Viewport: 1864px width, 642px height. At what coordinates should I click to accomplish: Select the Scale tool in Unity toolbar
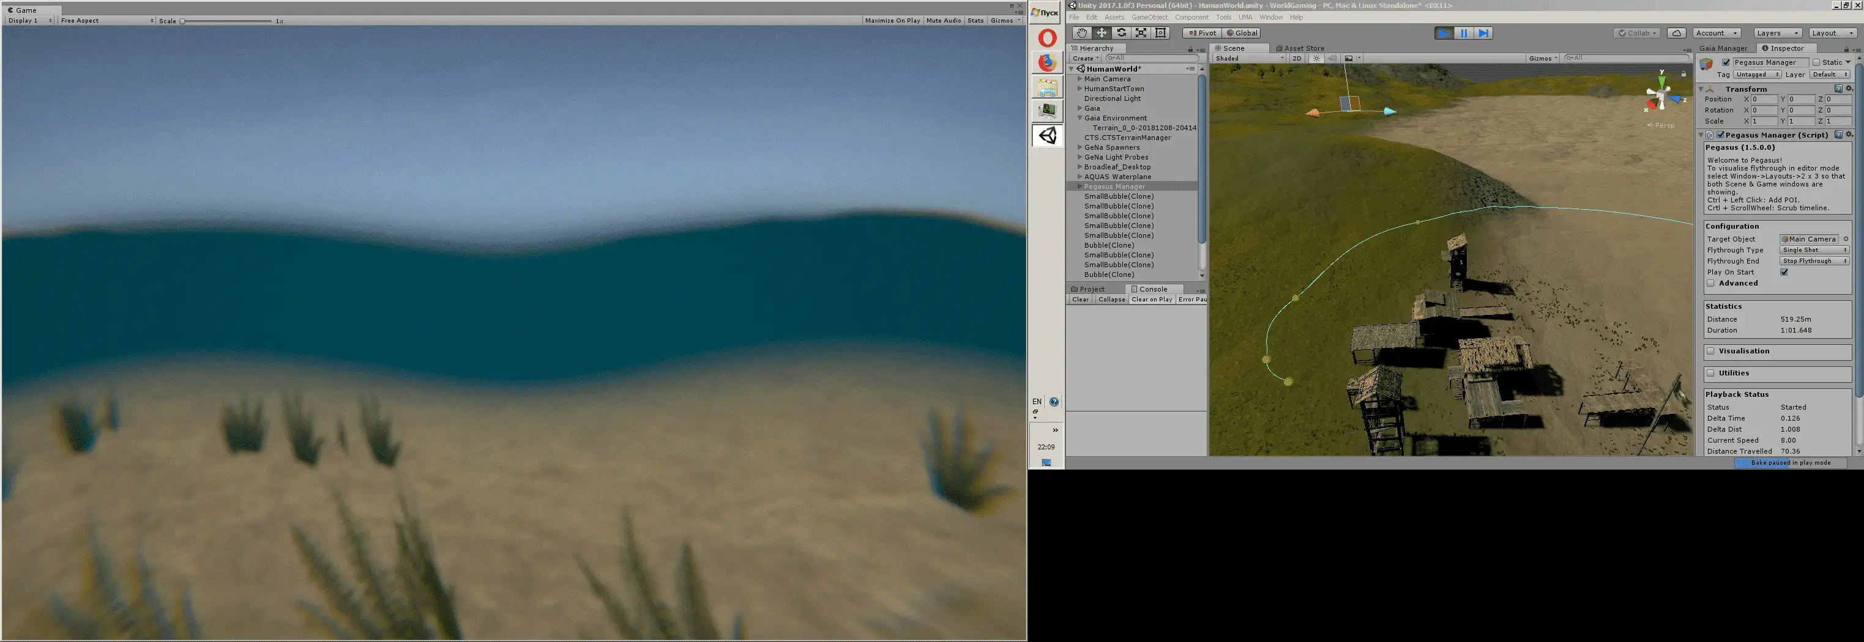(x=1141, y=33)
